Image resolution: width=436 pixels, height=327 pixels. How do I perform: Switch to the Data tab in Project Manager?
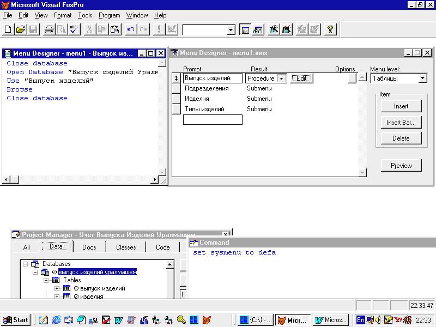click(x=56, y=246)
